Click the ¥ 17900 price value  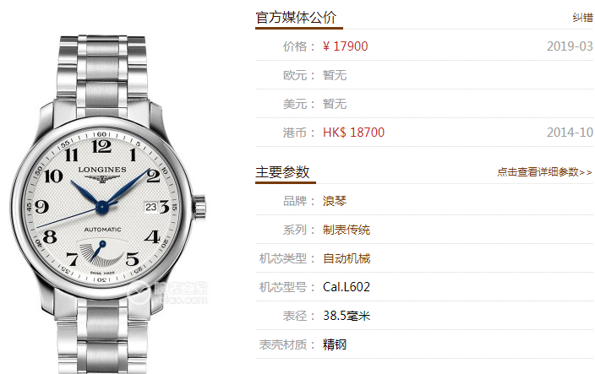coord(346,46)
